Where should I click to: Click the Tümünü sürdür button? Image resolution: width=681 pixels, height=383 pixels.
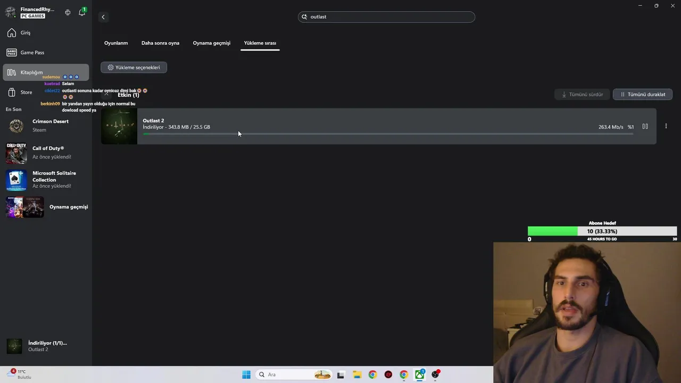[582, 94]
